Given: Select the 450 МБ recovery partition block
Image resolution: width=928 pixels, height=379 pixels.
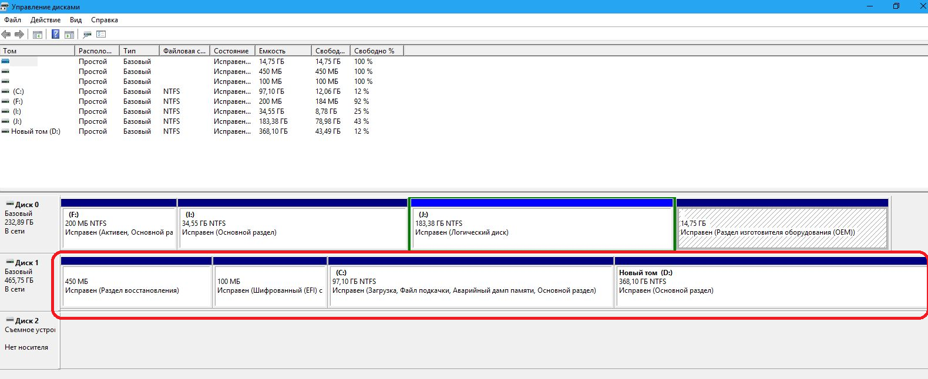Looking at the screenshot, I should (136, 286).
